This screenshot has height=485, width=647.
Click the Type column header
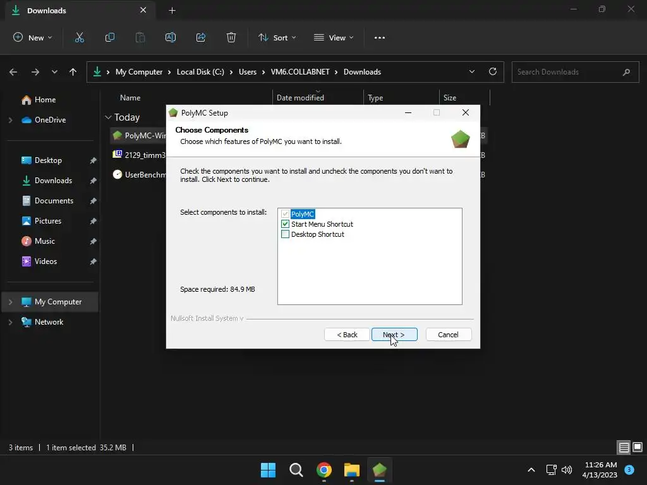coord(375,98)
